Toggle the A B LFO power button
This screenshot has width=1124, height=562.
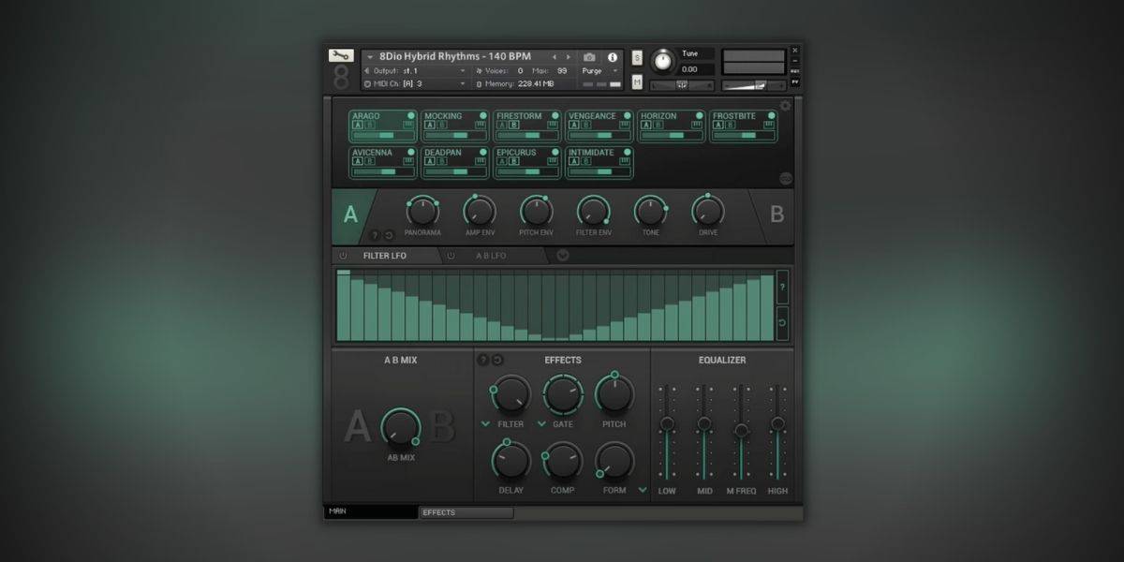(x=451, y=256)
